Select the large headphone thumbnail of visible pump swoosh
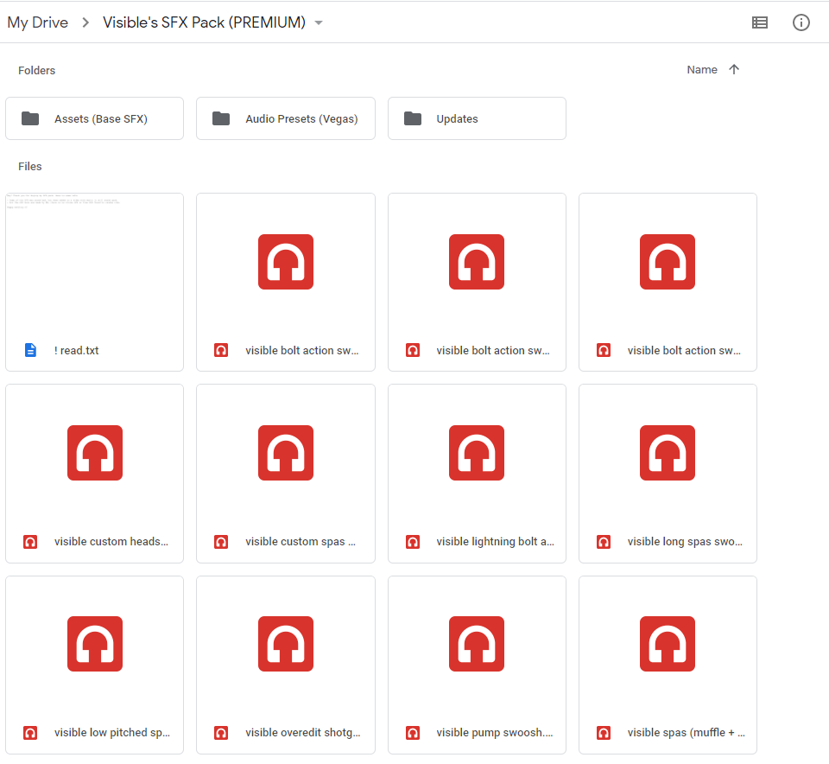The image size is (829, 764). [x=477, y=644]
